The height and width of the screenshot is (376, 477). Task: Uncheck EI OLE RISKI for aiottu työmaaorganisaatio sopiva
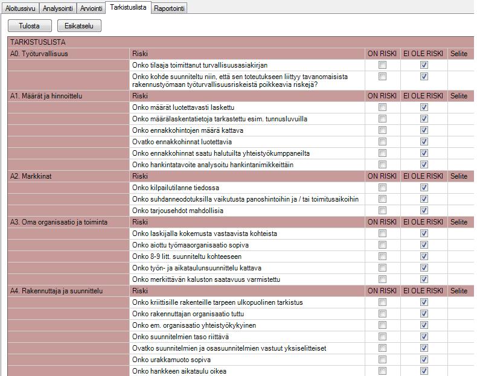click(x=424, y=245)
